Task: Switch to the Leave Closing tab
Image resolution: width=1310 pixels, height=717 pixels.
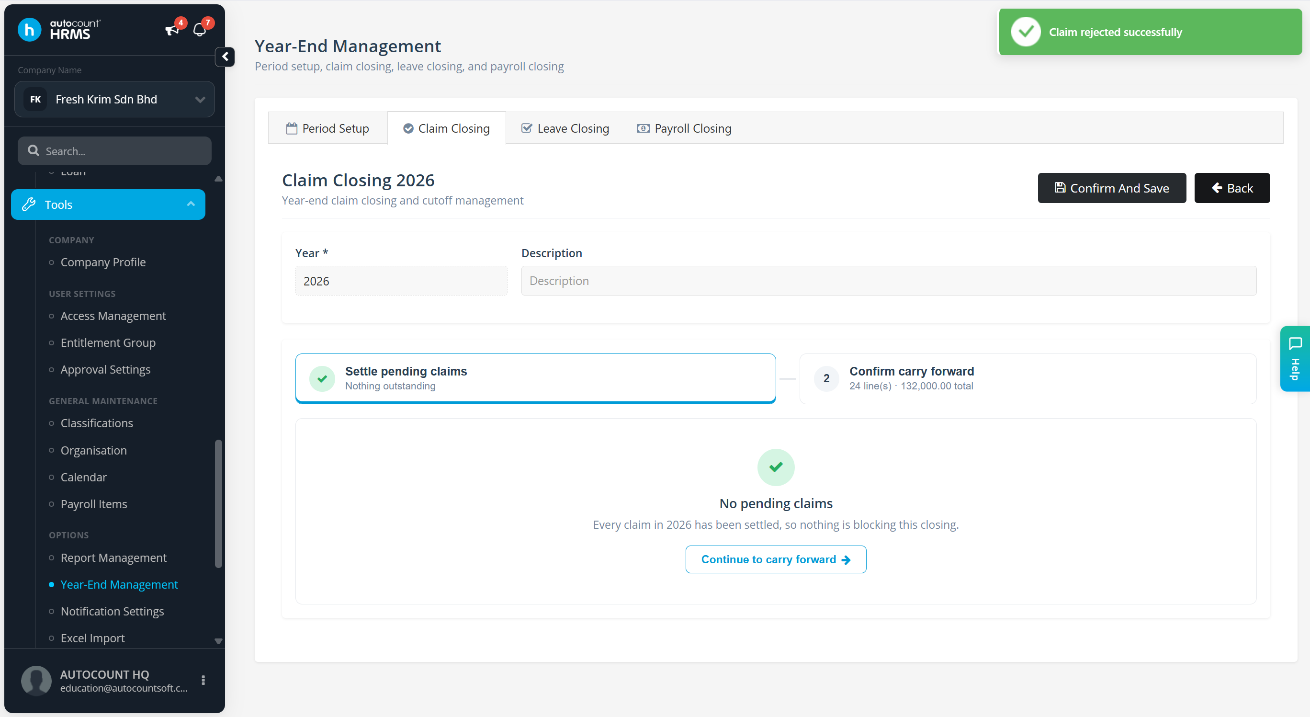Action: pyautogui.click(x=565, y=128)
